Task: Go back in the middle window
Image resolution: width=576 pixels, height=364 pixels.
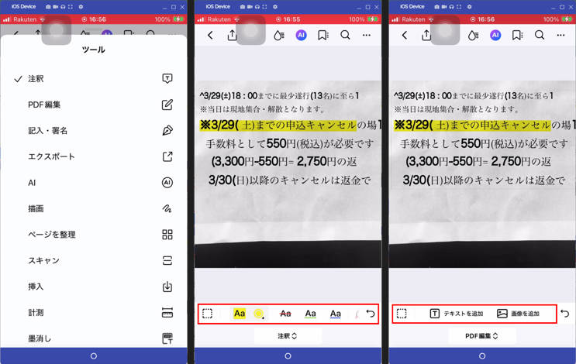Action: pos(210,35)
